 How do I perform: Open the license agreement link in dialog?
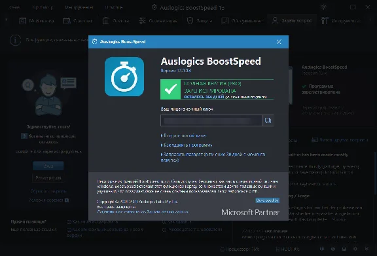[x=121, y=211]
